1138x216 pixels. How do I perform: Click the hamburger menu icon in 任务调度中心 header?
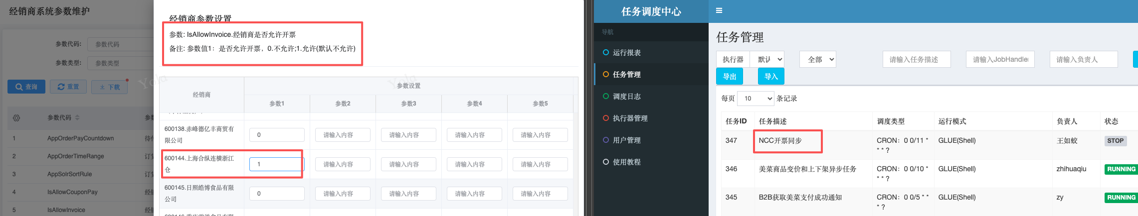[719, 10]
